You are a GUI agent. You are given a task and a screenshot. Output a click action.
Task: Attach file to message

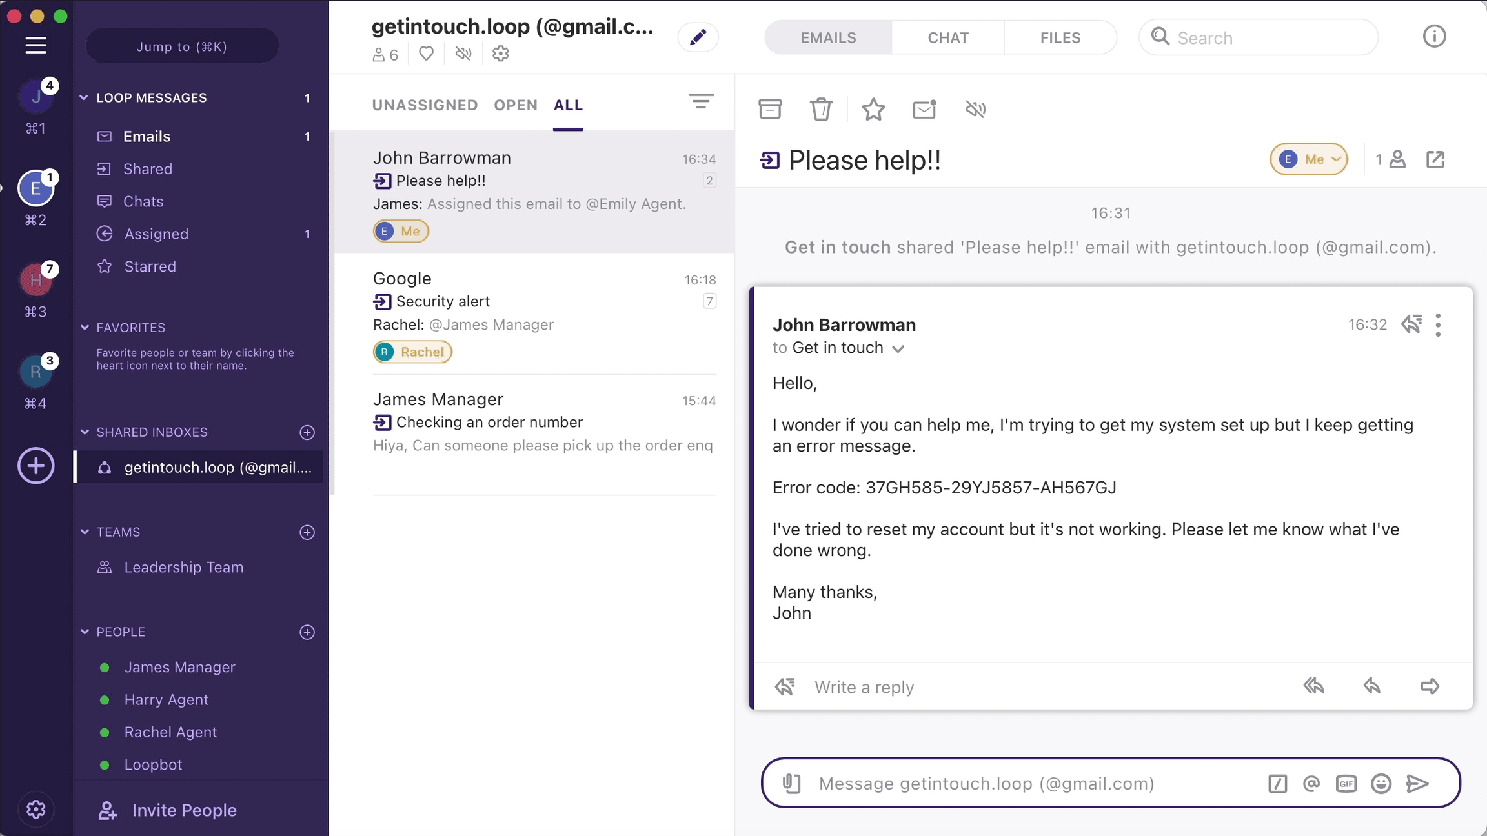point(791,784)
